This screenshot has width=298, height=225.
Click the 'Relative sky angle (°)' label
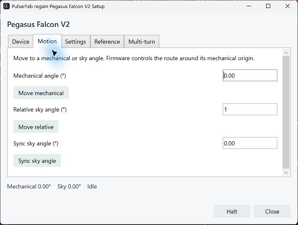pos(40,109)
